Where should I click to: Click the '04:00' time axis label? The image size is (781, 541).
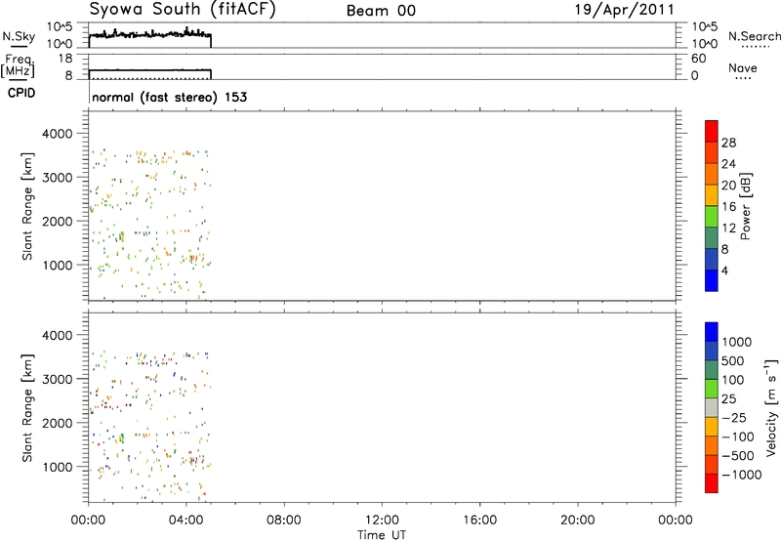coord(186,520)
